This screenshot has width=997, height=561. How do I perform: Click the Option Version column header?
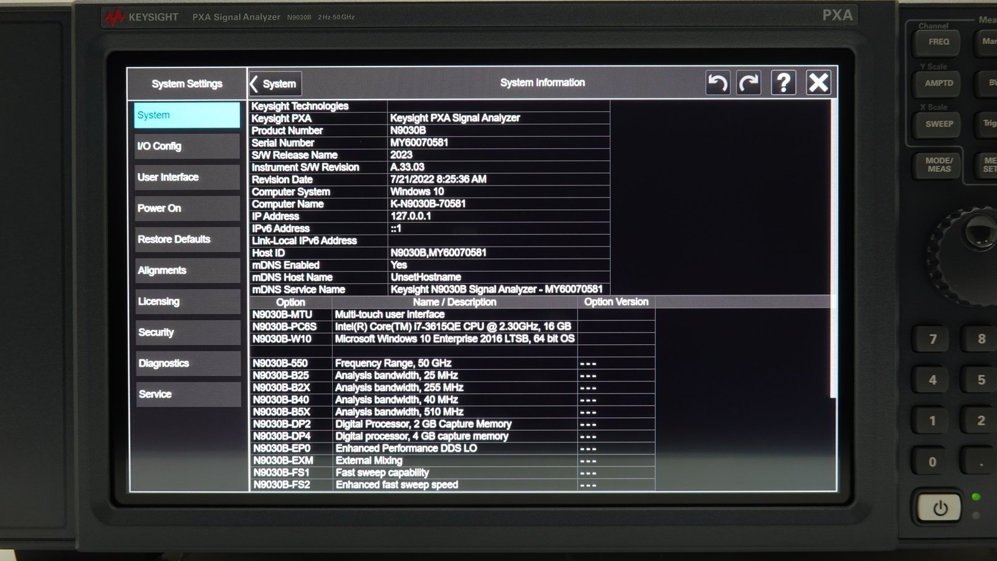pos(616,302)
